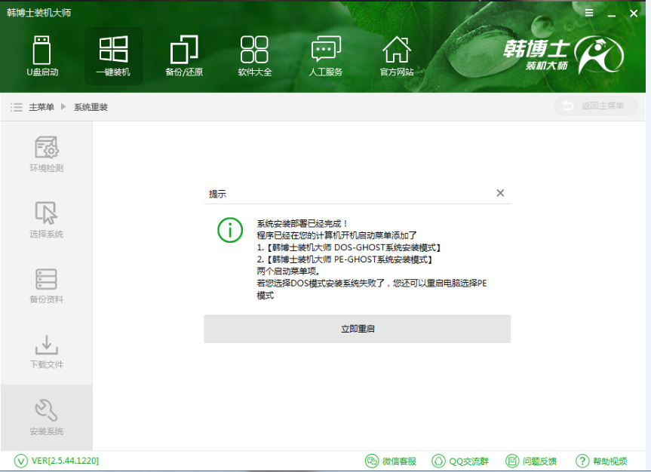Click the title 韩博士装机大师 in title bar
This screenshot has width=651, height=472.
coord(38,13)
